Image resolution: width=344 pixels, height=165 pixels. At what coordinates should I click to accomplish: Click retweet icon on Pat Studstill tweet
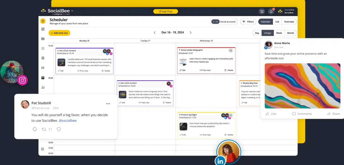(44, 129)
